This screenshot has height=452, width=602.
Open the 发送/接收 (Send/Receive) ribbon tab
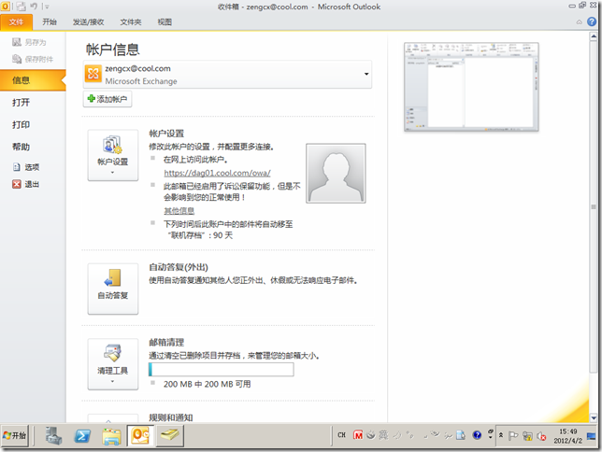click(x=88, y=21)
